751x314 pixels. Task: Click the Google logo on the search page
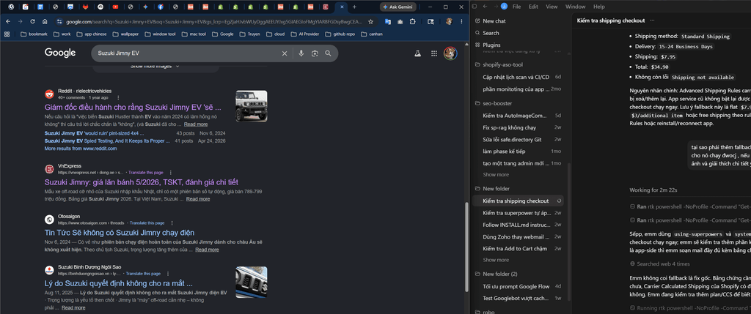(60, 53)
